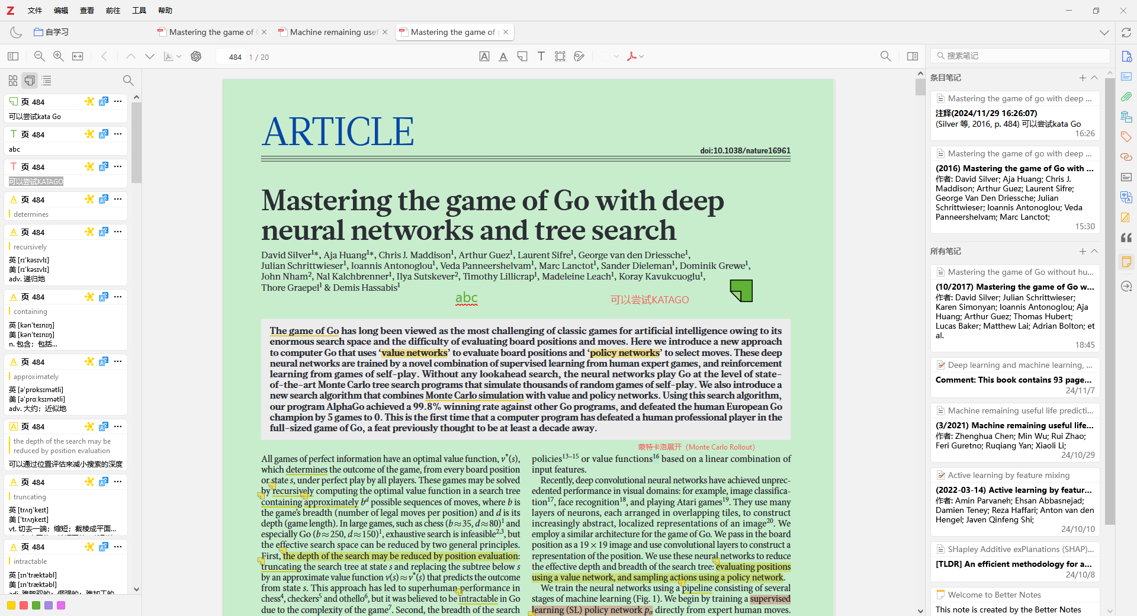
Task: Open the 帮助 menu
Action: (x=165, y=11)
